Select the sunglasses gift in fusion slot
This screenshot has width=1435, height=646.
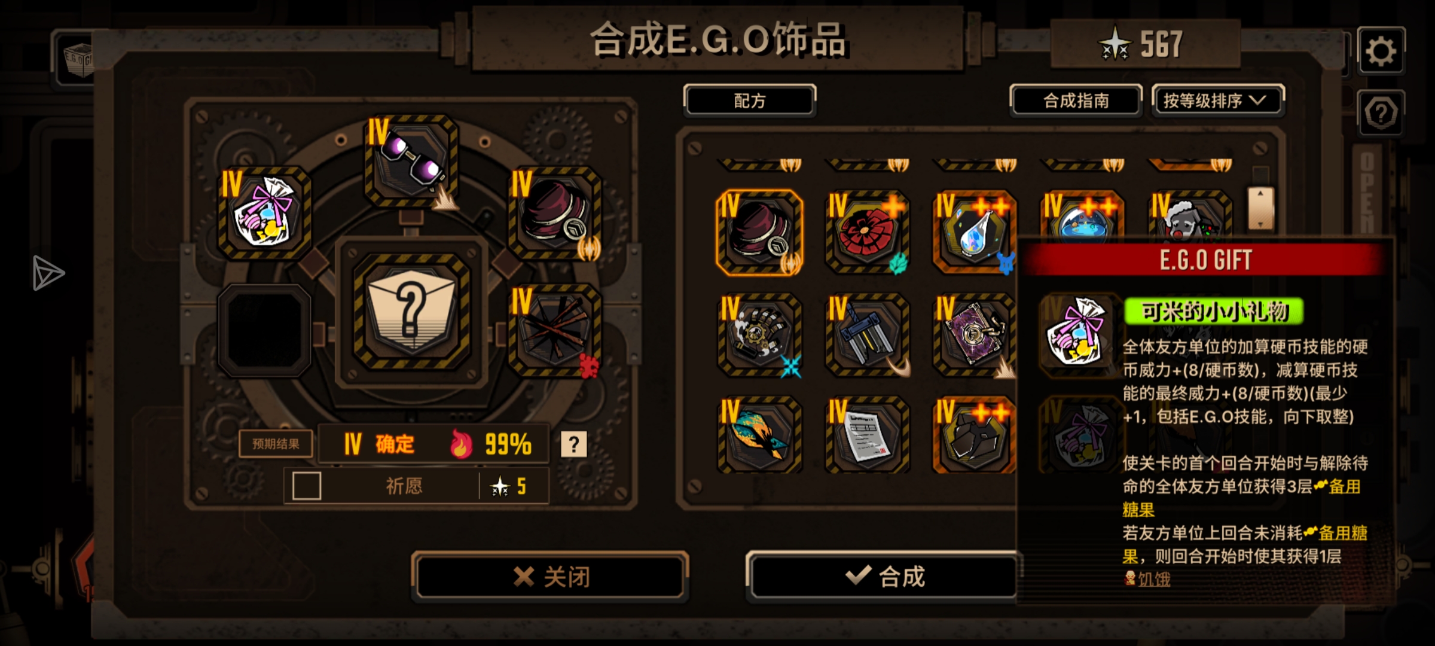tap(411, 160)
